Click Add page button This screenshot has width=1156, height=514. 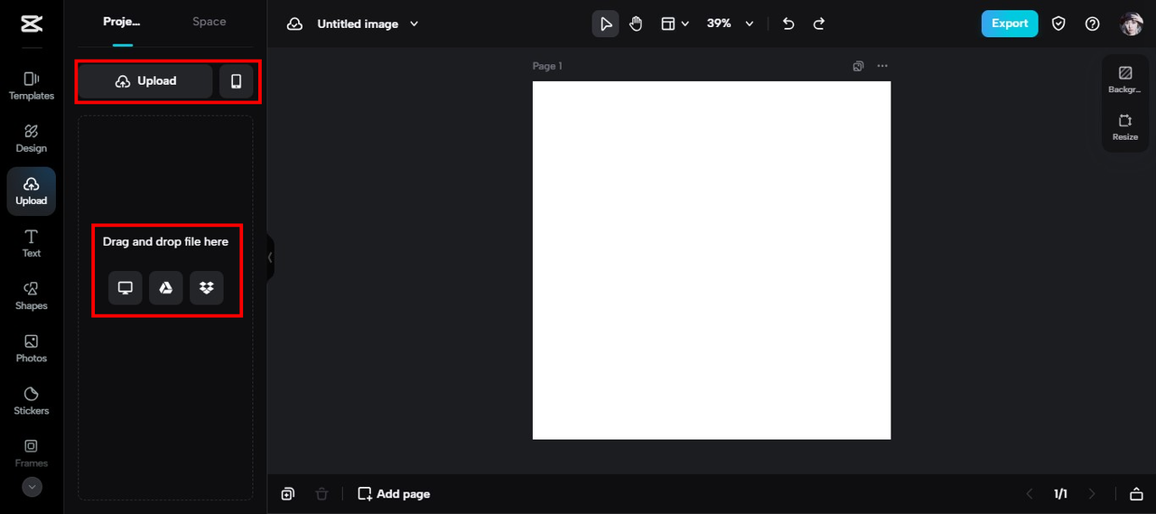tap(394, 494)
